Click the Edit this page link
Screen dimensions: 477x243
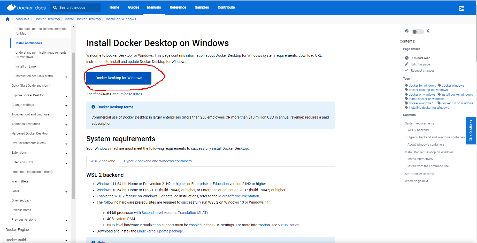421,64
